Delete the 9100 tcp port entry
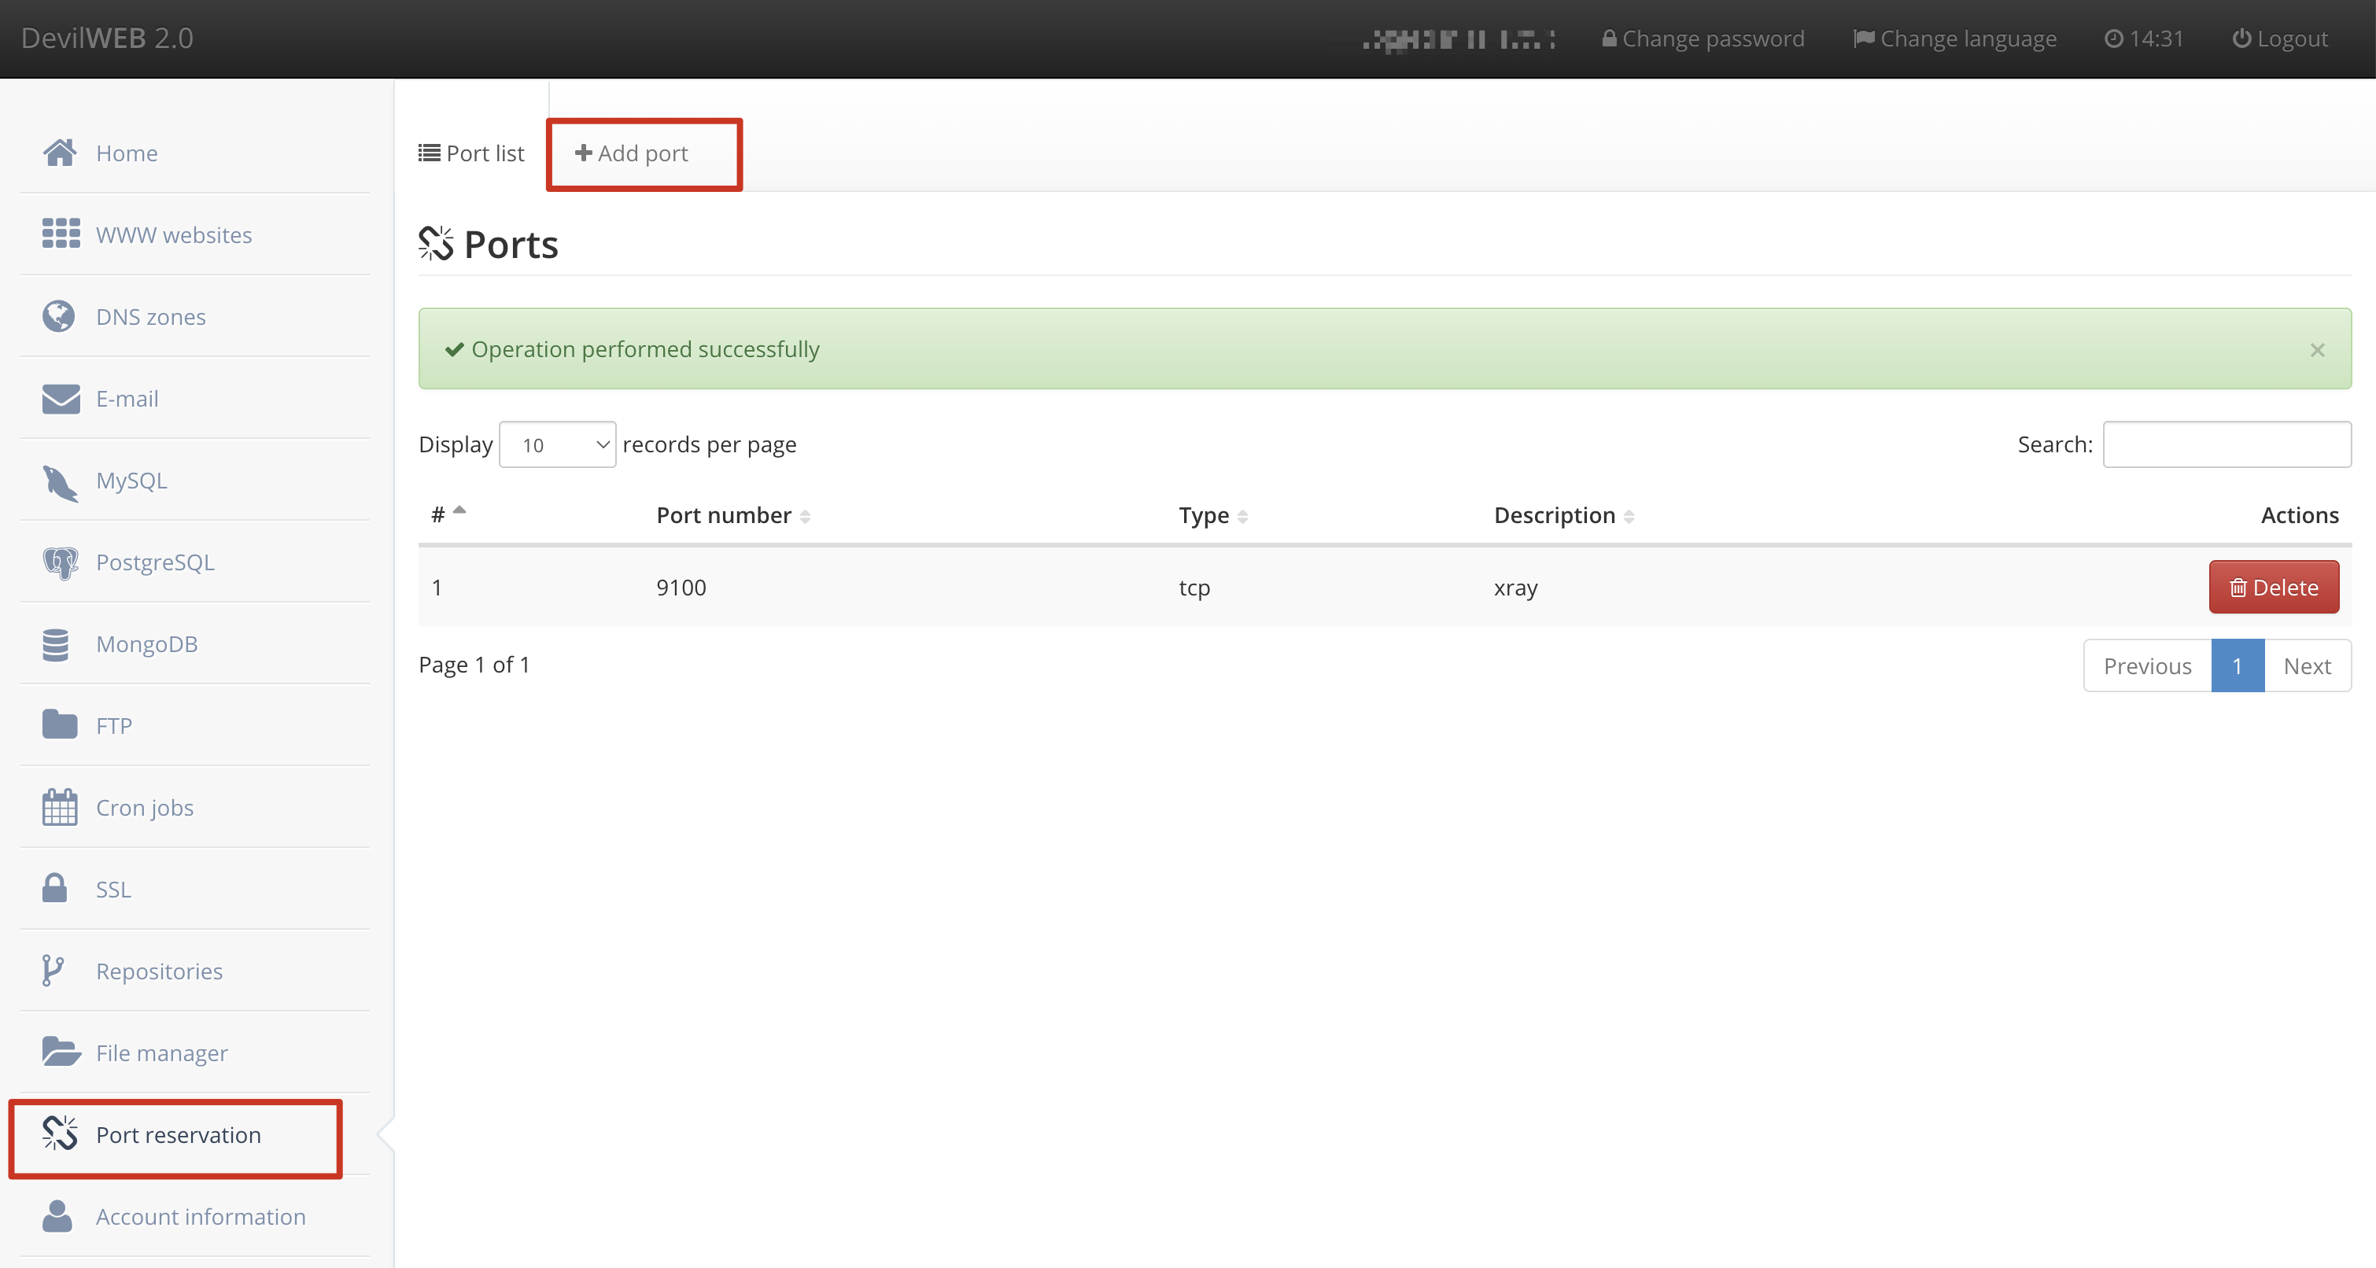 [x=2273, y=588]
